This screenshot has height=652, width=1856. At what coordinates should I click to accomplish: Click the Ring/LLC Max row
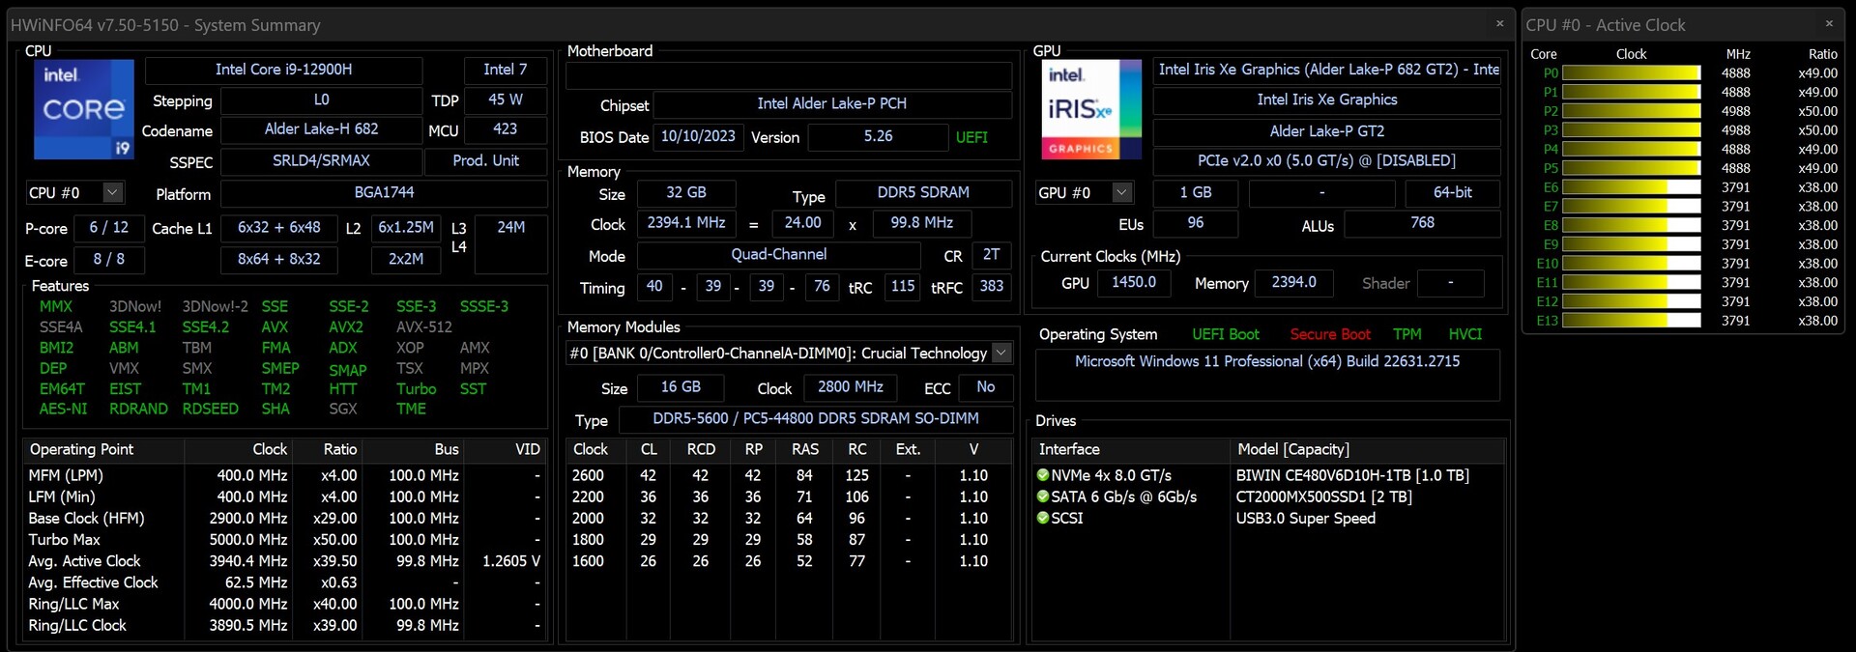[284, 605]
